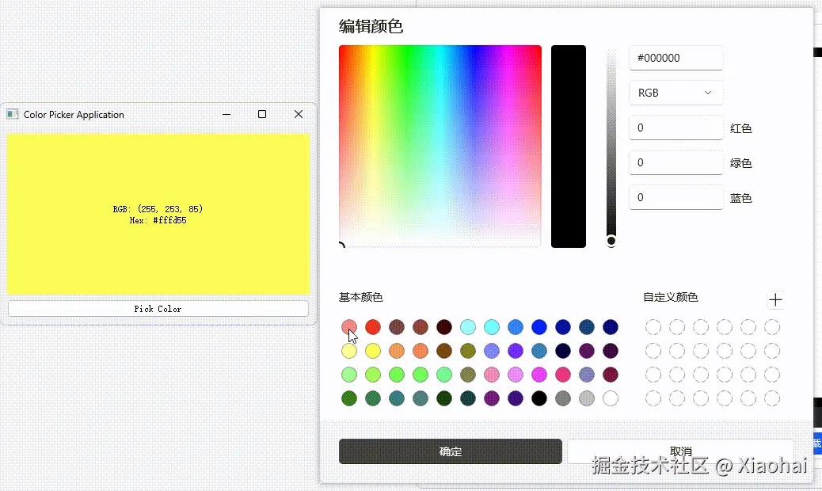The height and width of the screenshot is (491, 822).
Task: Click the 红色 (red) value input field
Action: (x=675, y=128)
